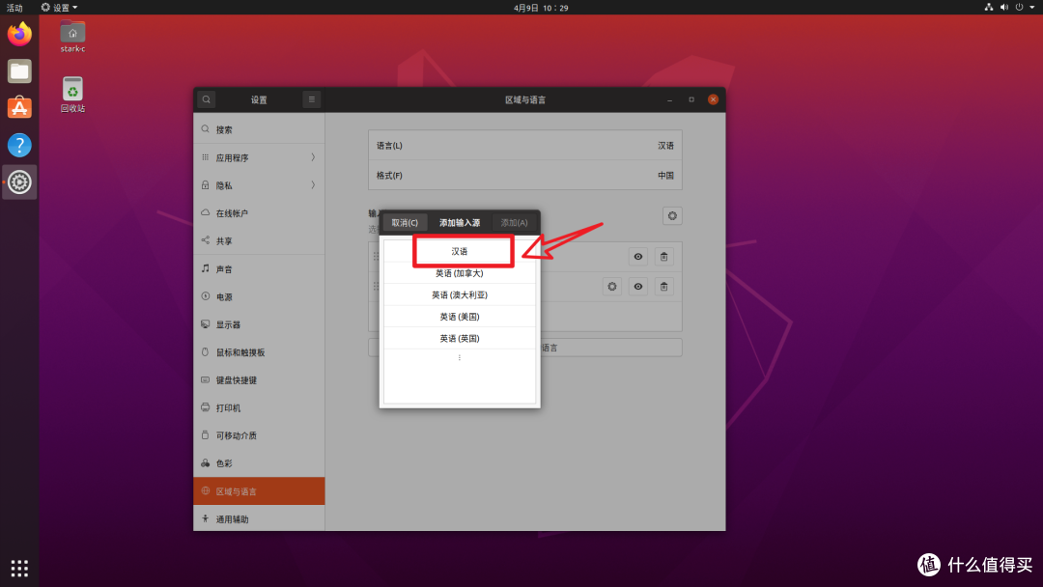This screenshot has width=1043, height=587.
Task: Click the volume icon in the top bar
Action: [x=1004, y=8]
